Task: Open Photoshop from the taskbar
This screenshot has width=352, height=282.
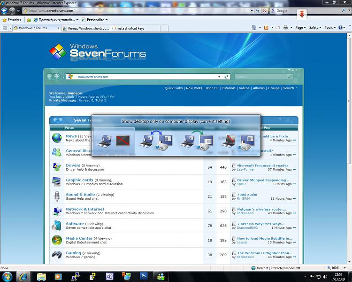Action: pos(144,276)
